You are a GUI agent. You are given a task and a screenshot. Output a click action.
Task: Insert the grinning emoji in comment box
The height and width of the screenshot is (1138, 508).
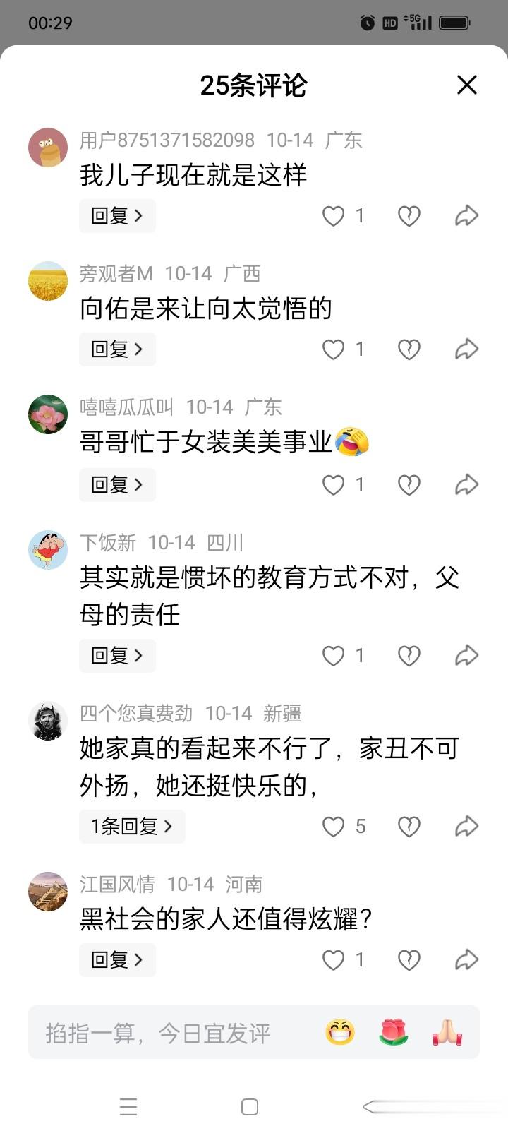(340, 1033)
